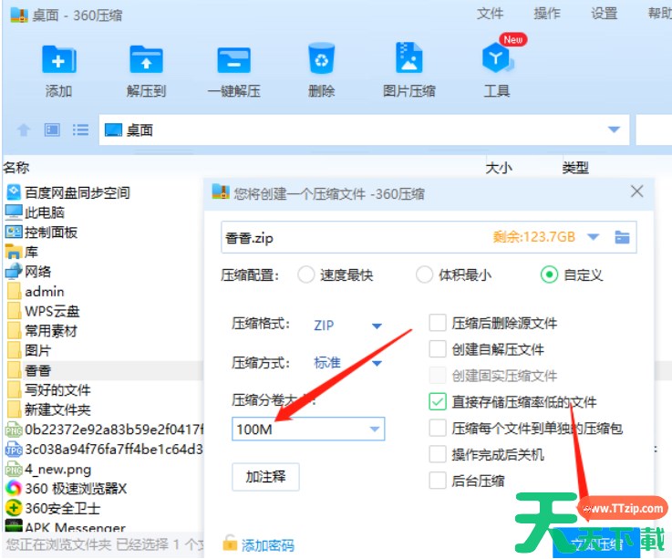
Task: Select the 自定义 radio option
Action: [550, 274]
